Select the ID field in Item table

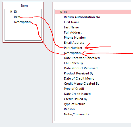pos(15,12)
